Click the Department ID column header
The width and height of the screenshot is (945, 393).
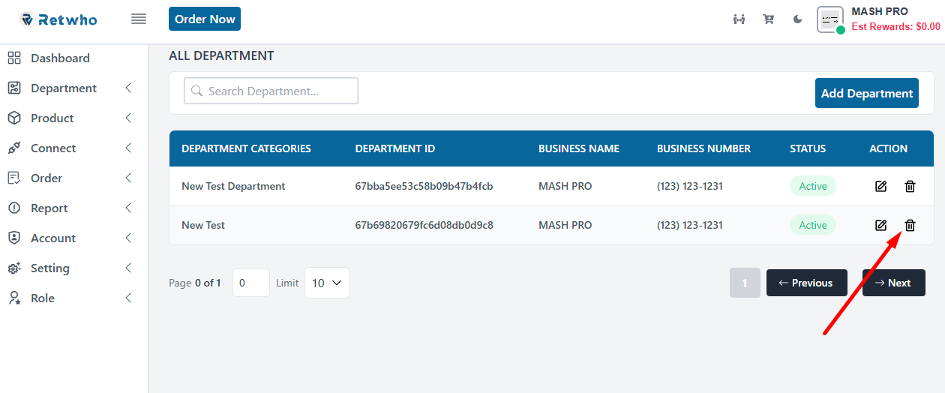pyautogui.click(x=395, y=148)
